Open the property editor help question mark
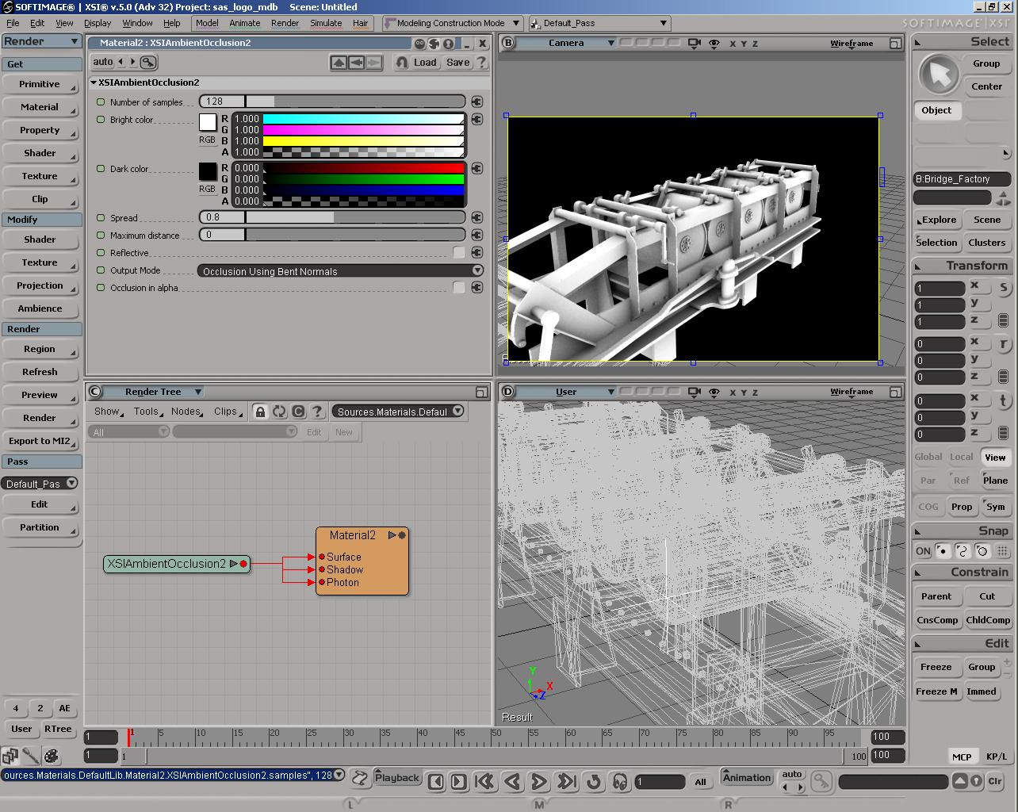 click(x=481, y=63)
